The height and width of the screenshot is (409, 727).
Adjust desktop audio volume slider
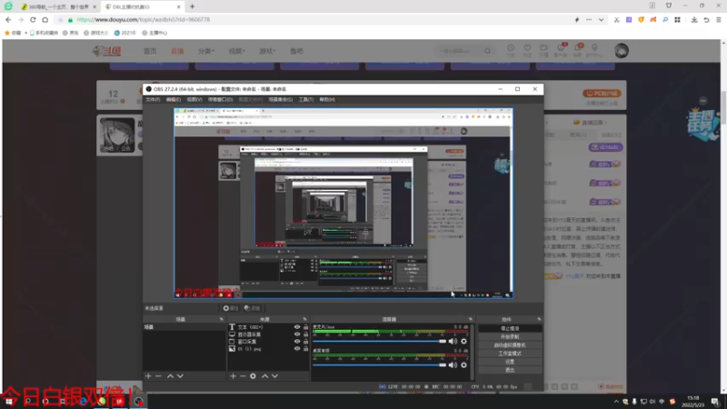379,365
